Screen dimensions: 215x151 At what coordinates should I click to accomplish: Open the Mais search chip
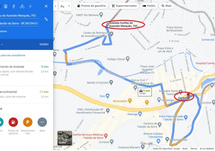(166, 6)
